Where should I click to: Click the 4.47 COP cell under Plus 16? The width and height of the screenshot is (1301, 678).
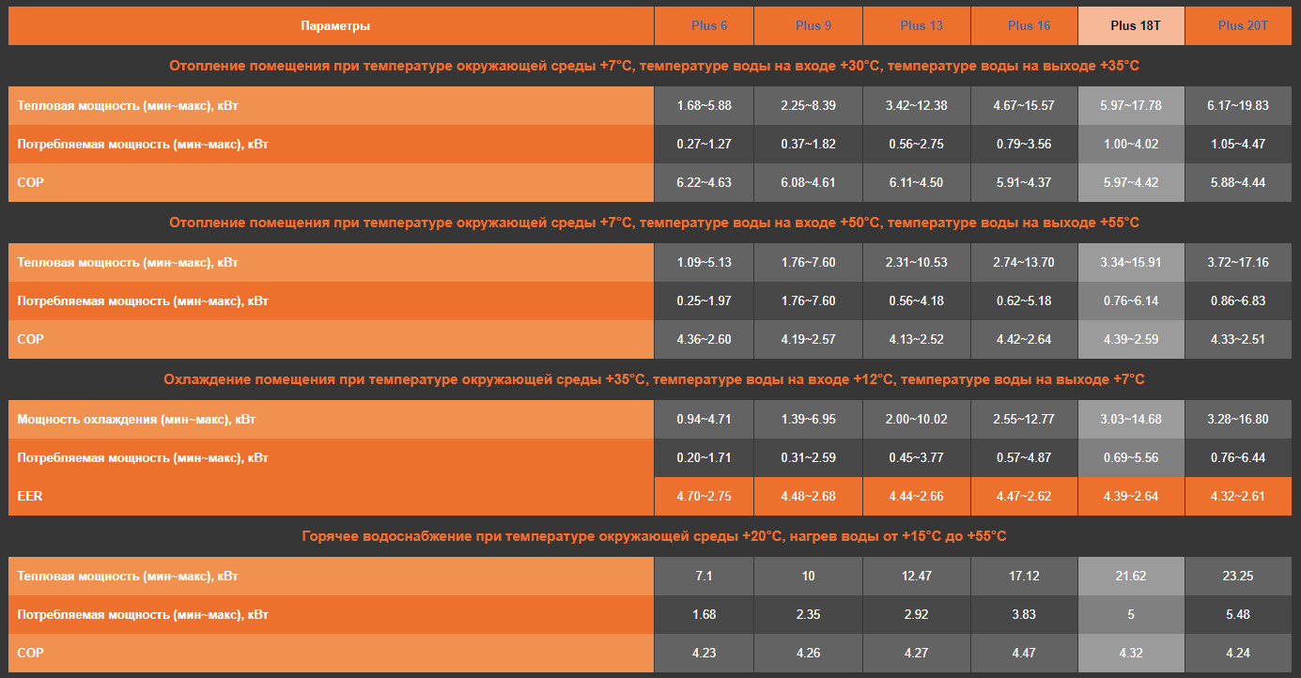pyautogui.click(x=1023, y=653)
